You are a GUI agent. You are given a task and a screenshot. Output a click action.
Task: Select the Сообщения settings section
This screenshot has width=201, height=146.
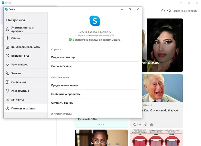26,82
